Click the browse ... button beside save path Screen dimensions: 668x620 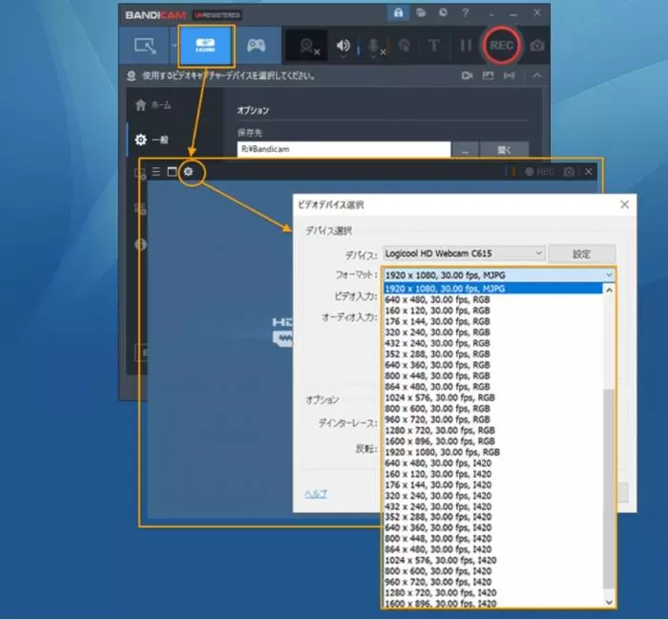pyautogui.click(x=465, y=150)
